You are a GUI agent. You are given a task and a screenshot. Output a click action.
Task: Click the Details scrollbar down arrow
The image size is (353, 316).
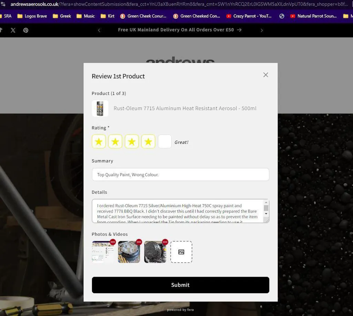266,214
